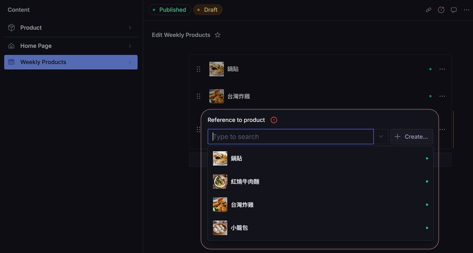Select the Weekly Products calendar icon
This screenshot has width=473, height=253.
coord(11,62)
